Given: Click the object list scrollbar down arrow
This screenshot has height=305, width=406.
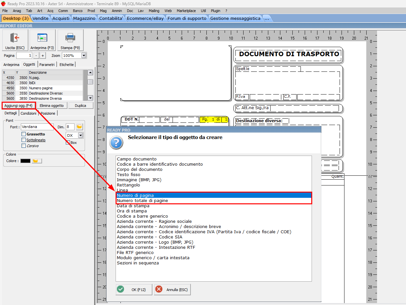Looking at the screenshot, I should point(91,98).
